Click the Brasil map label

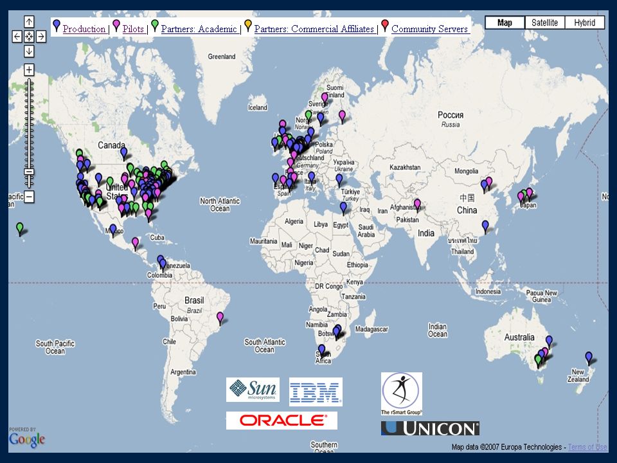pos(194,300)
